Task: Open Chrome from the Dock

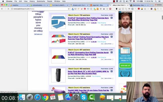Action: pyautogui.click(x=45, y=97)
